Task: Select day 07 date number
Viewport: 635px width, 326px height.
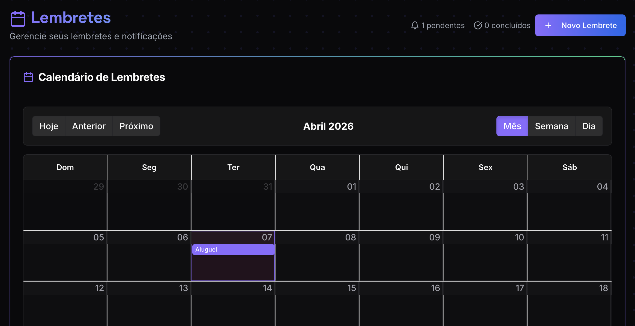Action: tap(267, 237)
